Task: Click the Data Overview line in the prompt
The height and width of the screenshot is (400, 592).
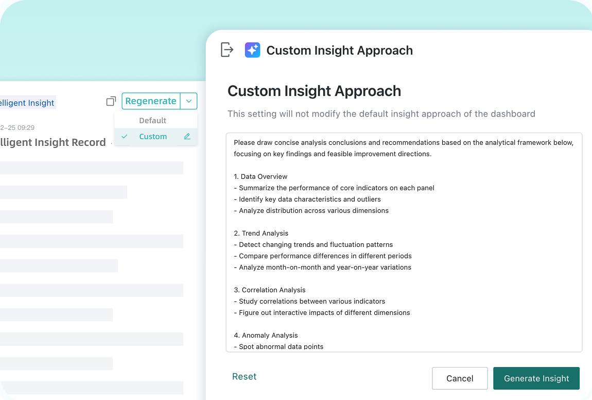Action: pos(260,177)
